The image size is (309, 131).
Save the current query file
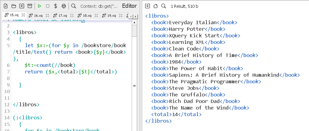coord(22,6)
